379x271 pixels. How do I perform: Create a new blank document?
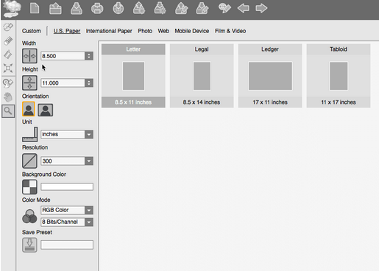pos(35,8)
